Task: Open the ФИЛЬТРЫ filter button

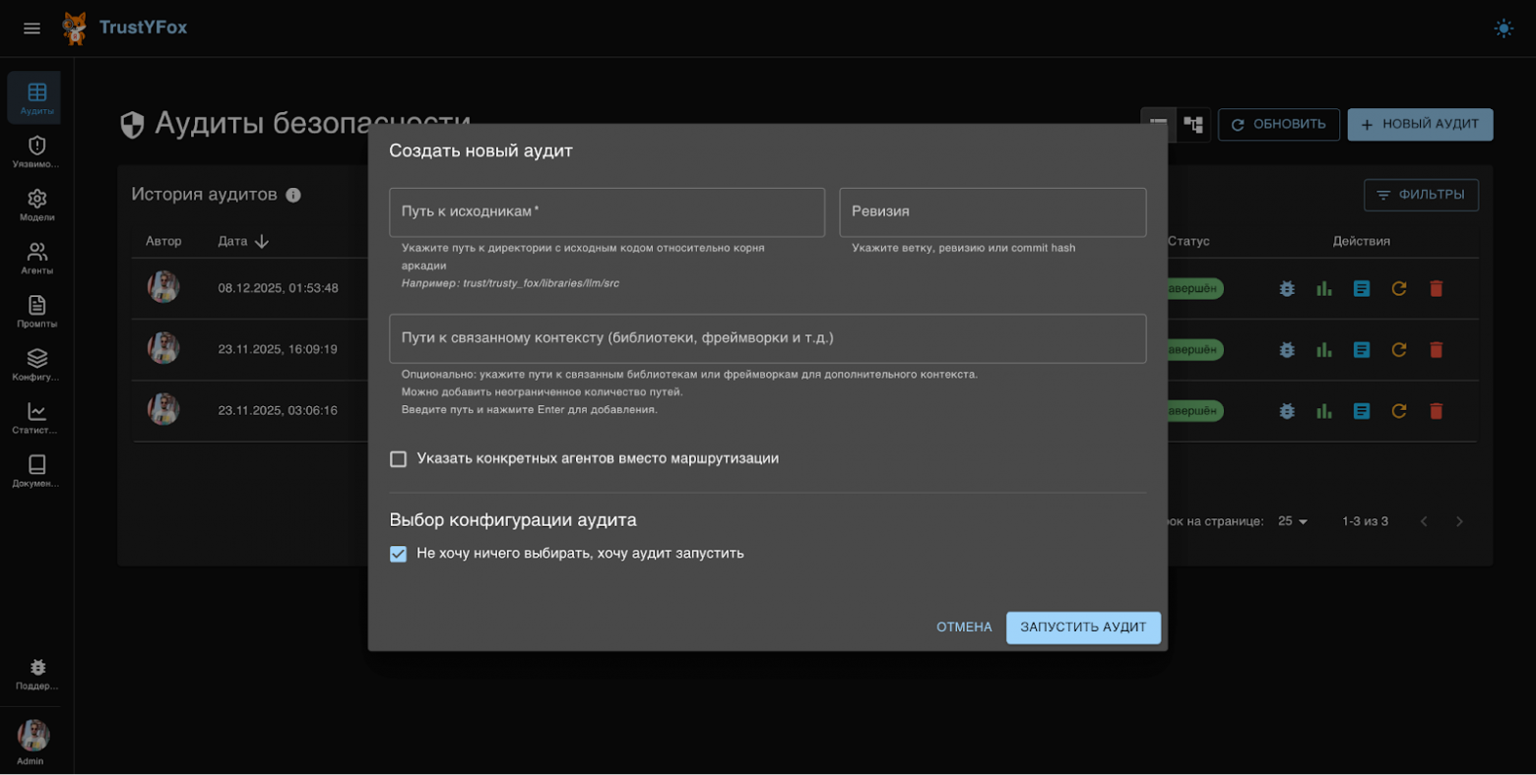Action: (1421, 195)
